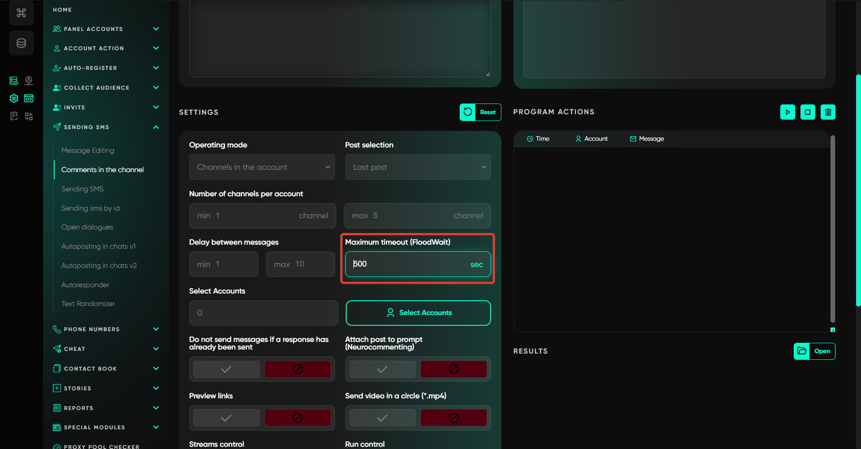The width and height of the screenshot is (861, 449).
Task: Stop the program with the square stop button
Action: pos(808,112)
